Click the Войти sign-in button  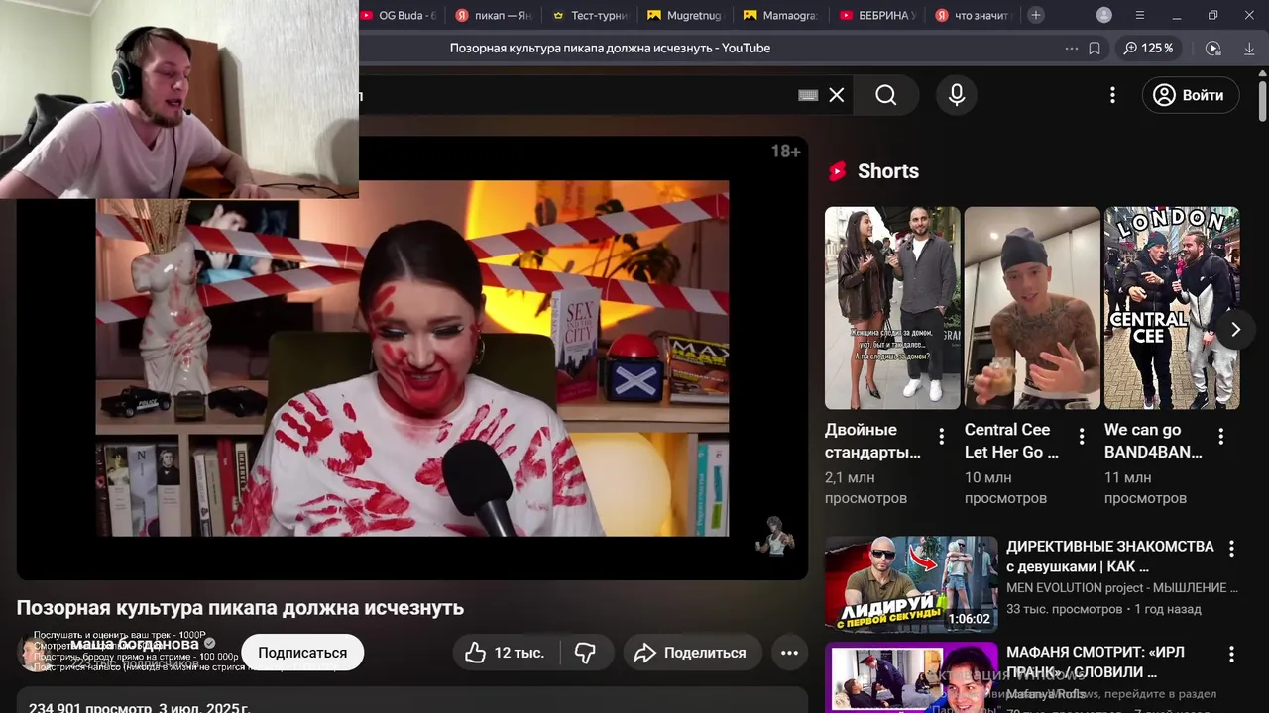point(1191,95)
